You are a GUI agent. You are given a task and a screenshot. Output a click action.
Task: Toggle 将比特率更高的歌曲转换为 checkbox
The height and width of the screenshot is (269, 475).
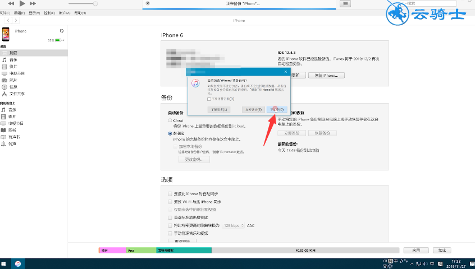click(x=170, y=225)
